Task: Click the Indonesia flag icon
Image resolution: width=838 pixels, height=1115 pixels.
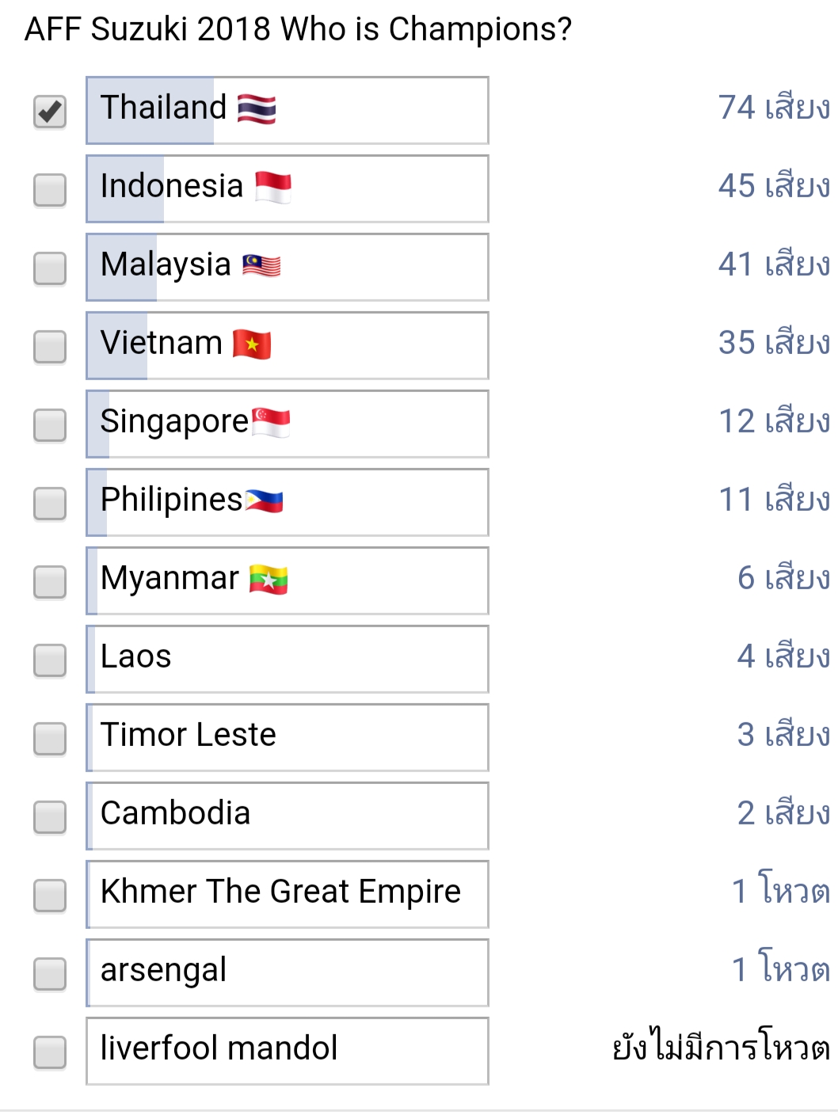Action: (x=273, y=188)
